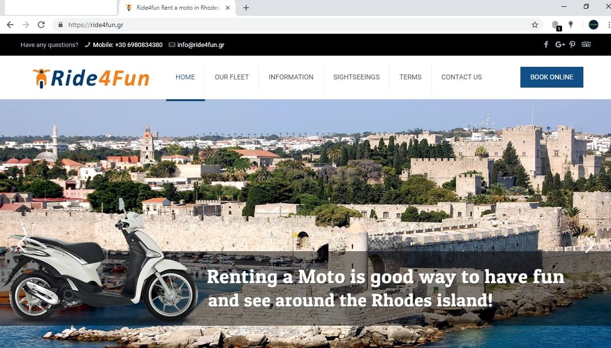Viewport: 611px width, 348px height.
Task: Open the Facebook social icon
Action: 546,45
